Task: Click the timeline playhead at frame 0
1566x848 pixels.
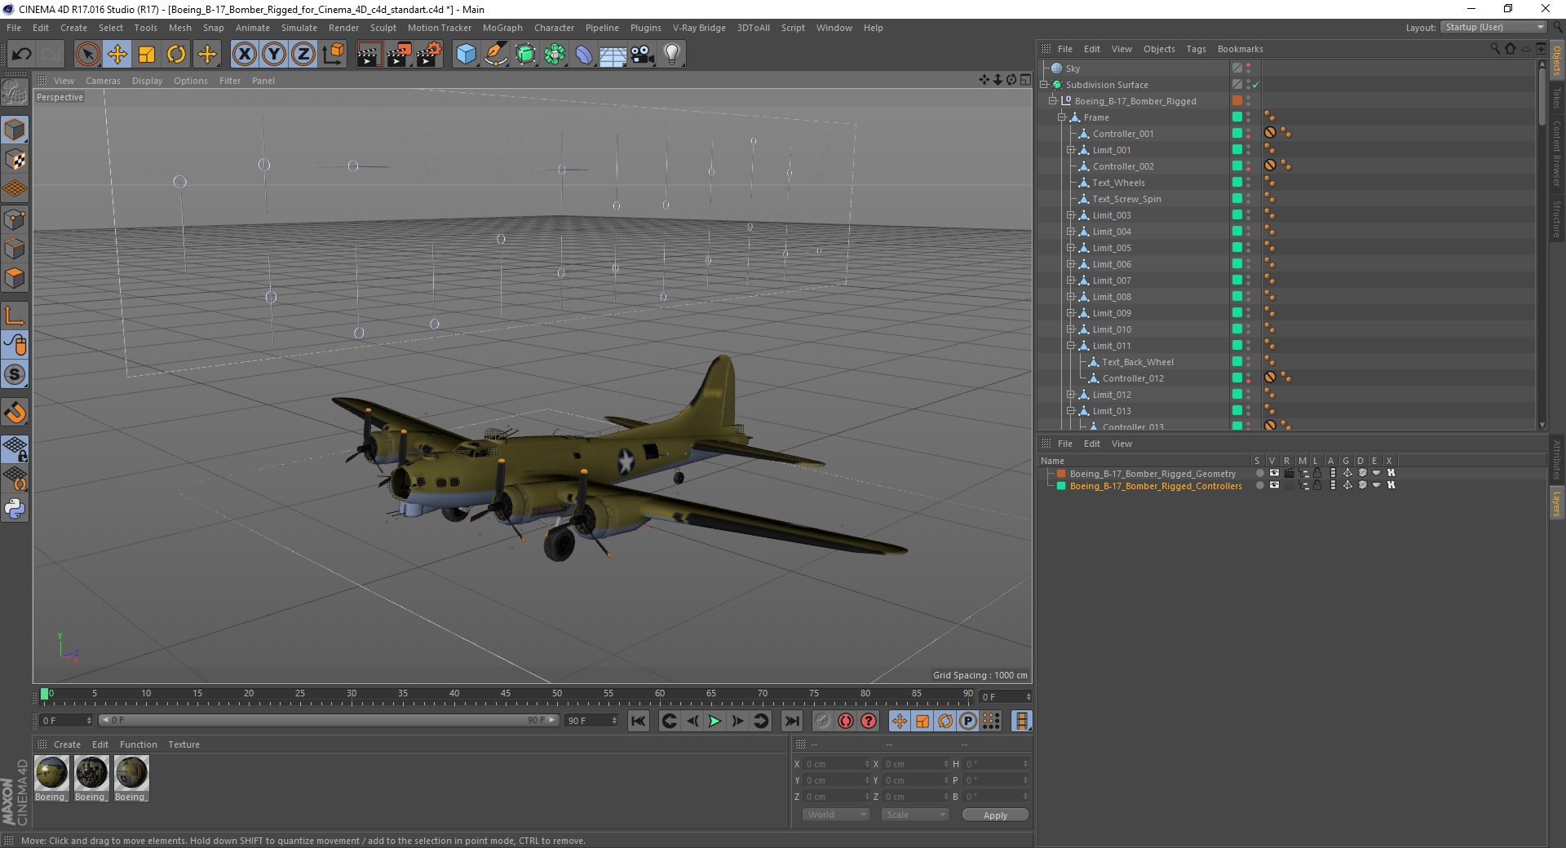Action: pos(45,695)
